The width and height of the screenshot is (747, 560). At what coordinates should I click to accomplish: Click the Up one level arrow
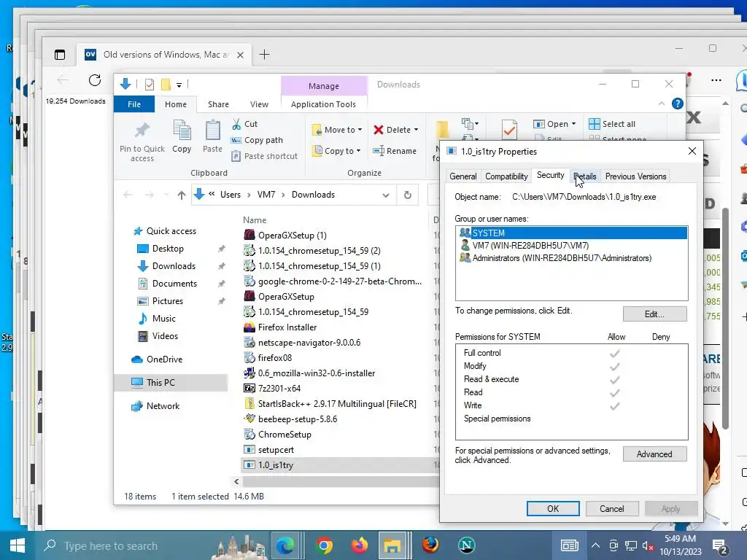pyautogui.click(x=181, y=195)
